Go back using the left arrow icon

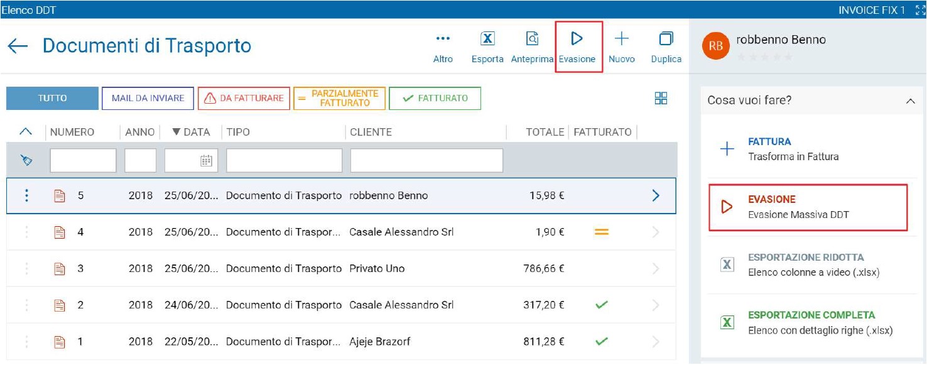click(x=18, y=46)
